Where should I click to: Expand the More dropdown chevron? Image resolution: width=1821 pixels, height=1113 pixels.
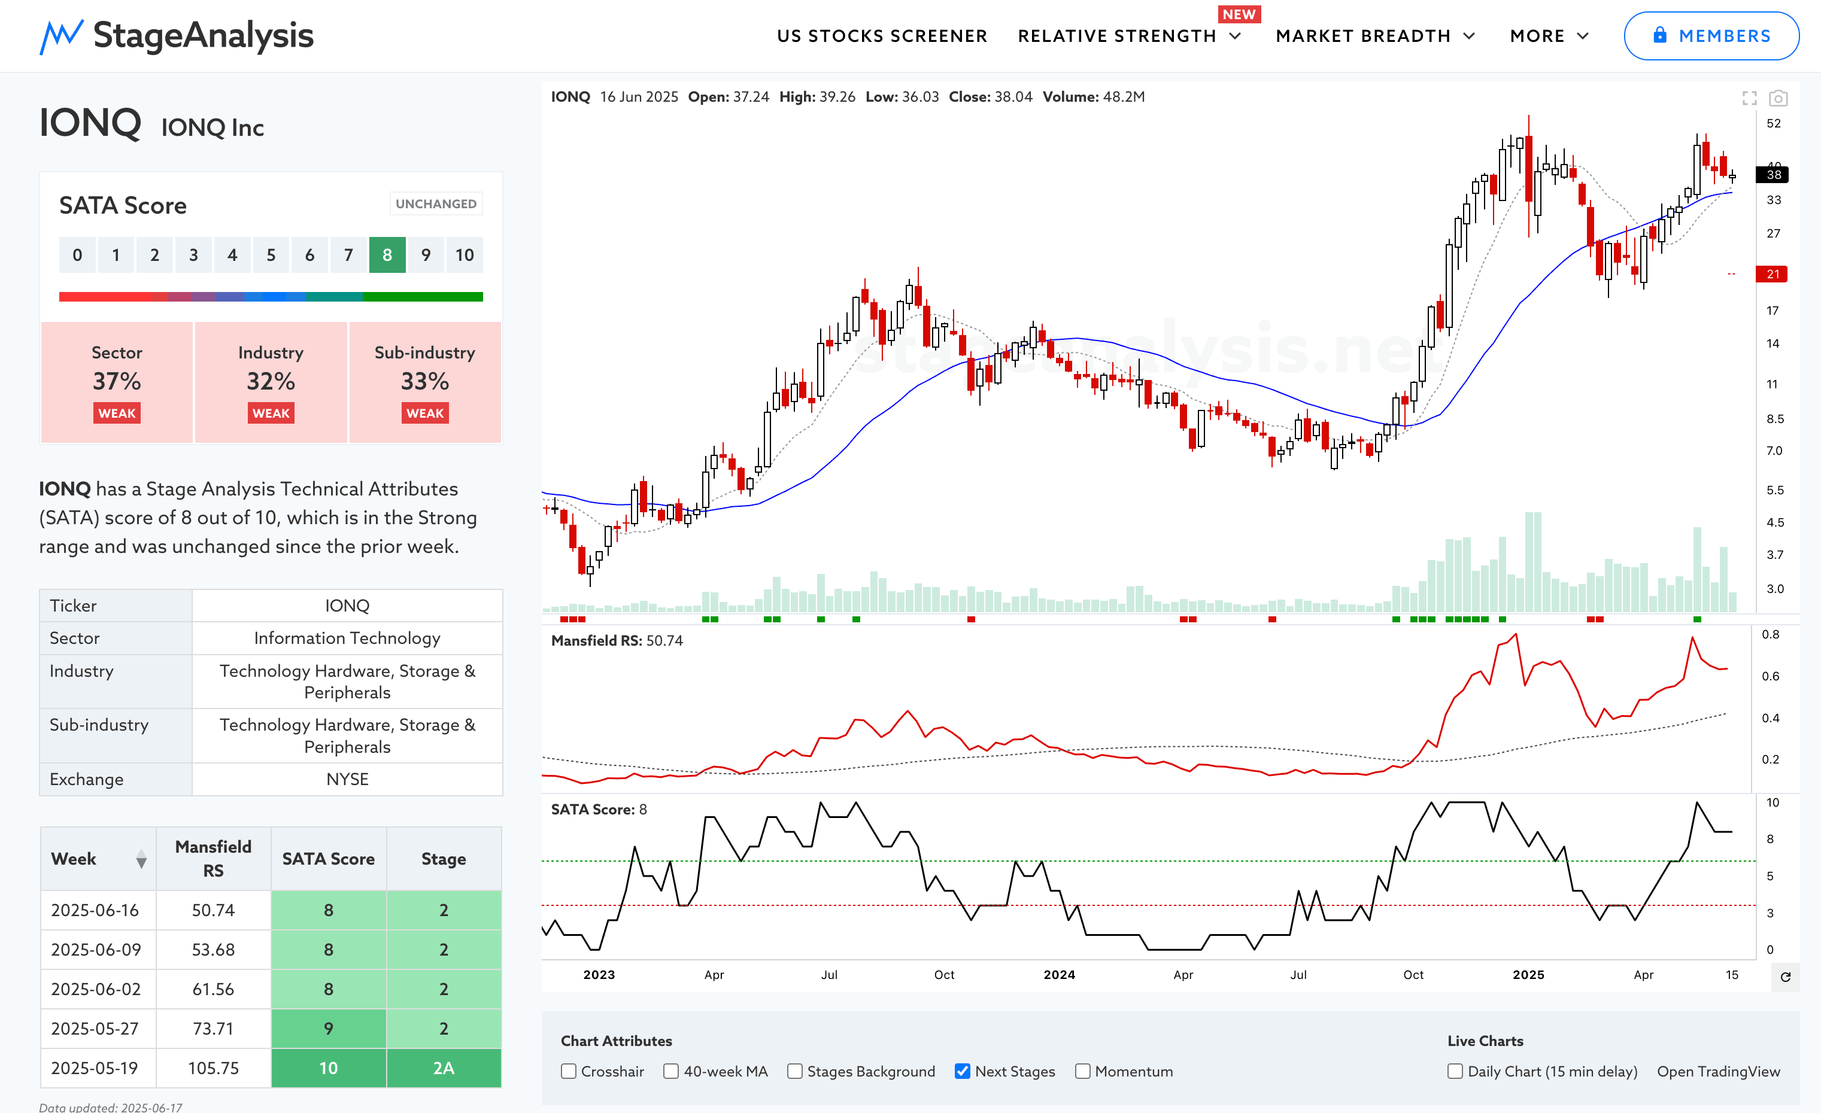1583,36
